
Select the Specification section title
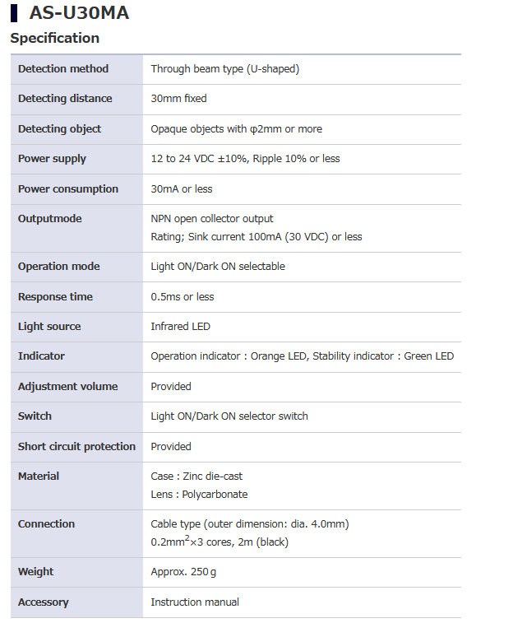54,38
